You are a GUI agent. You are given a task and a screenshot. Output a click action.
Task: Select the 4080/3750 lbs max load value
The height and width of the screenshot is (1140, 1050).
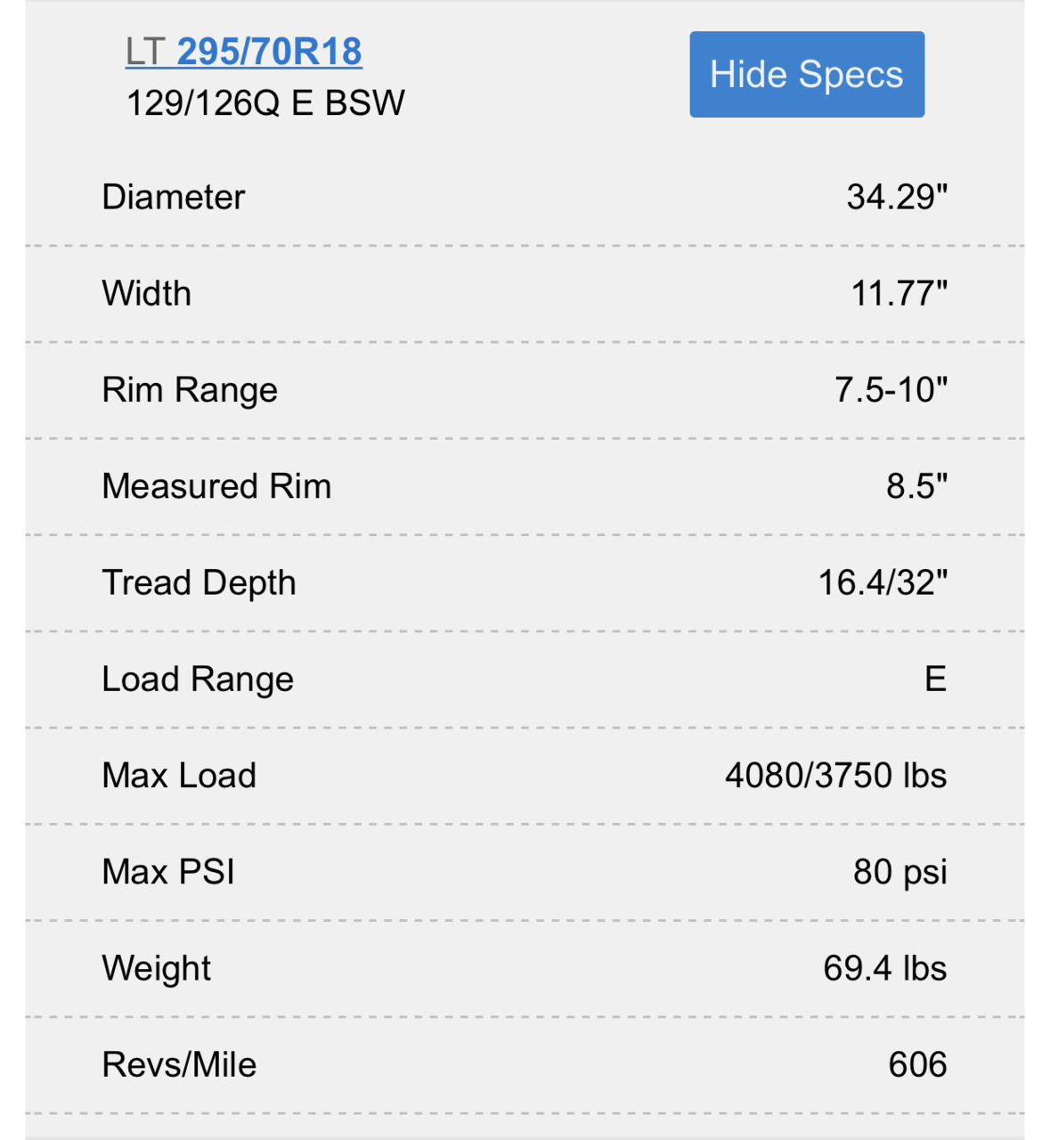[x=835, y=776]
